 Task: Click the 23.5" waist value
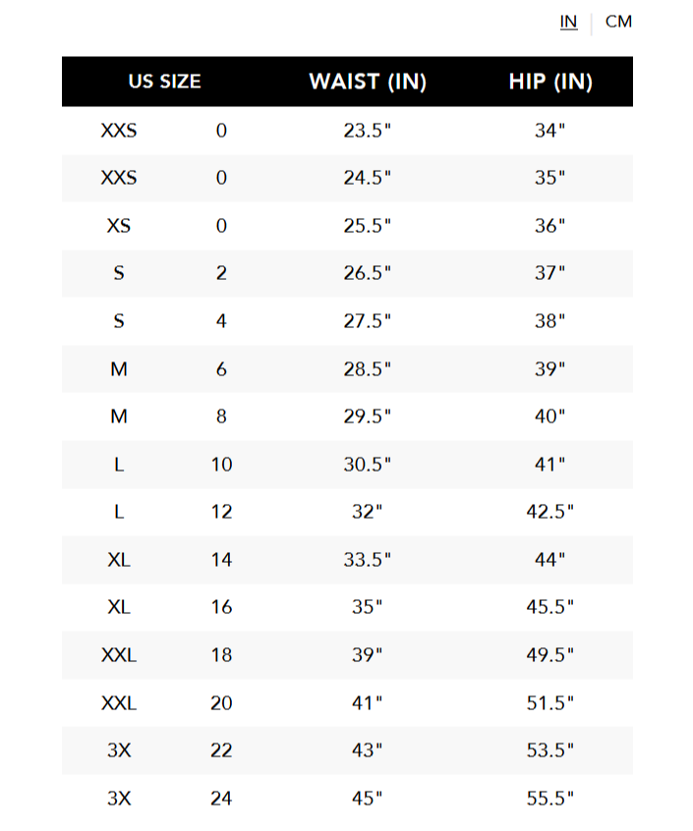pos(367,131)
